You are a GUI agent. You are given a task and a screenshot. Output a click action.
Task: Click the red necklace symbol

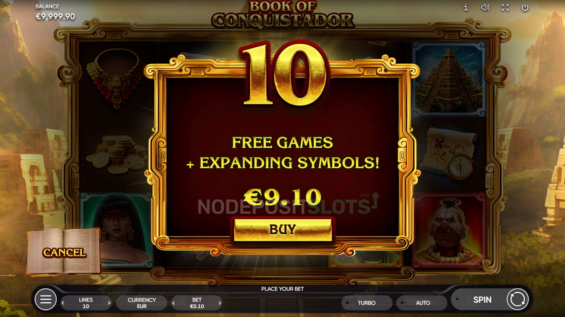tap(116, 79)
